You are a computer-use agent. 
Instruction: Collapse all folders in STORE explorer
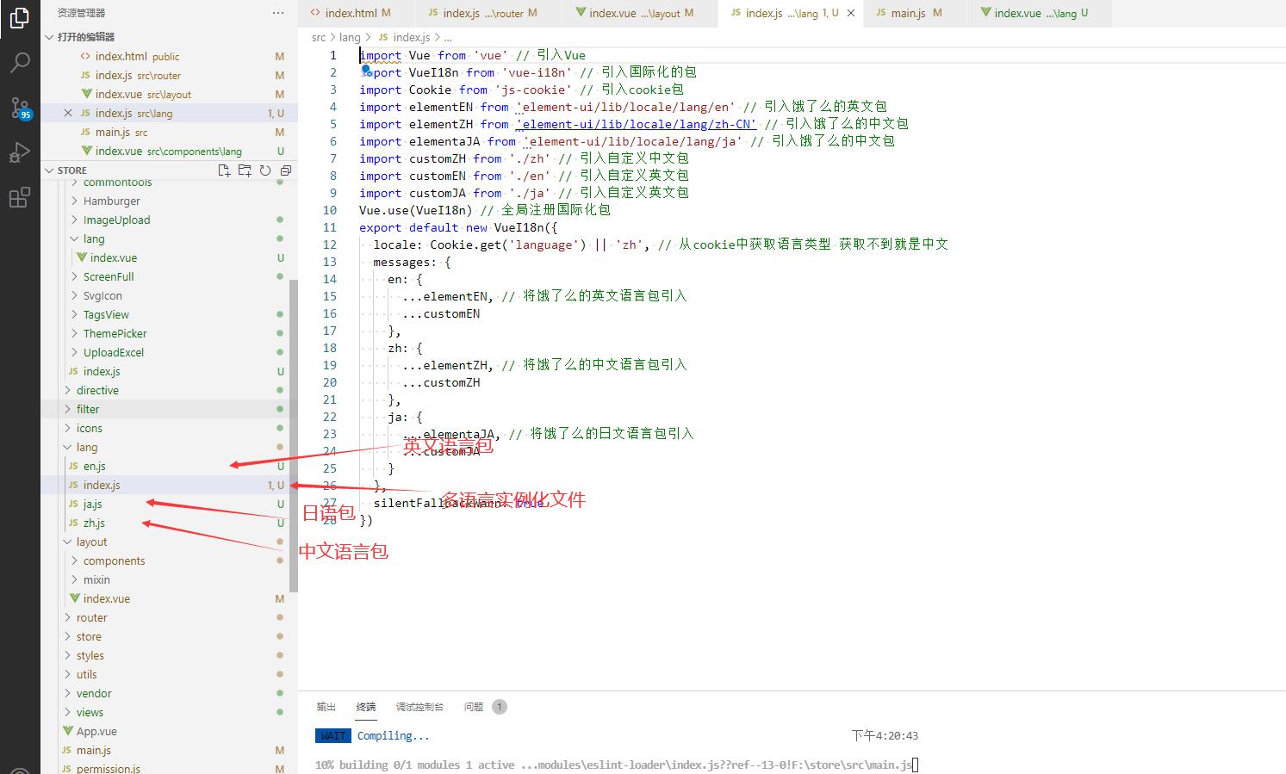286,170
